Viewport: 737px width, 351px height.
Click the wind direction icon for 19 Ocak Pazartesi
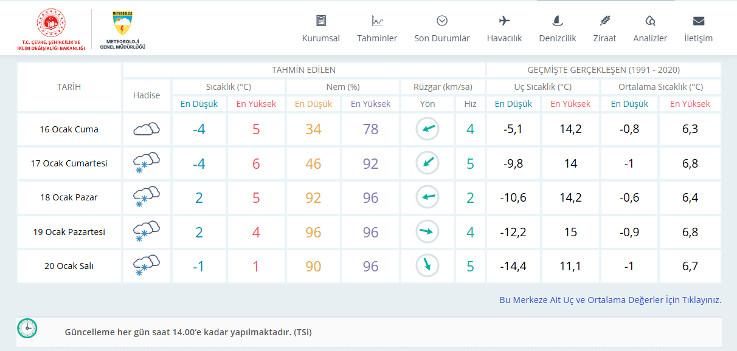(x=427, y=231)
